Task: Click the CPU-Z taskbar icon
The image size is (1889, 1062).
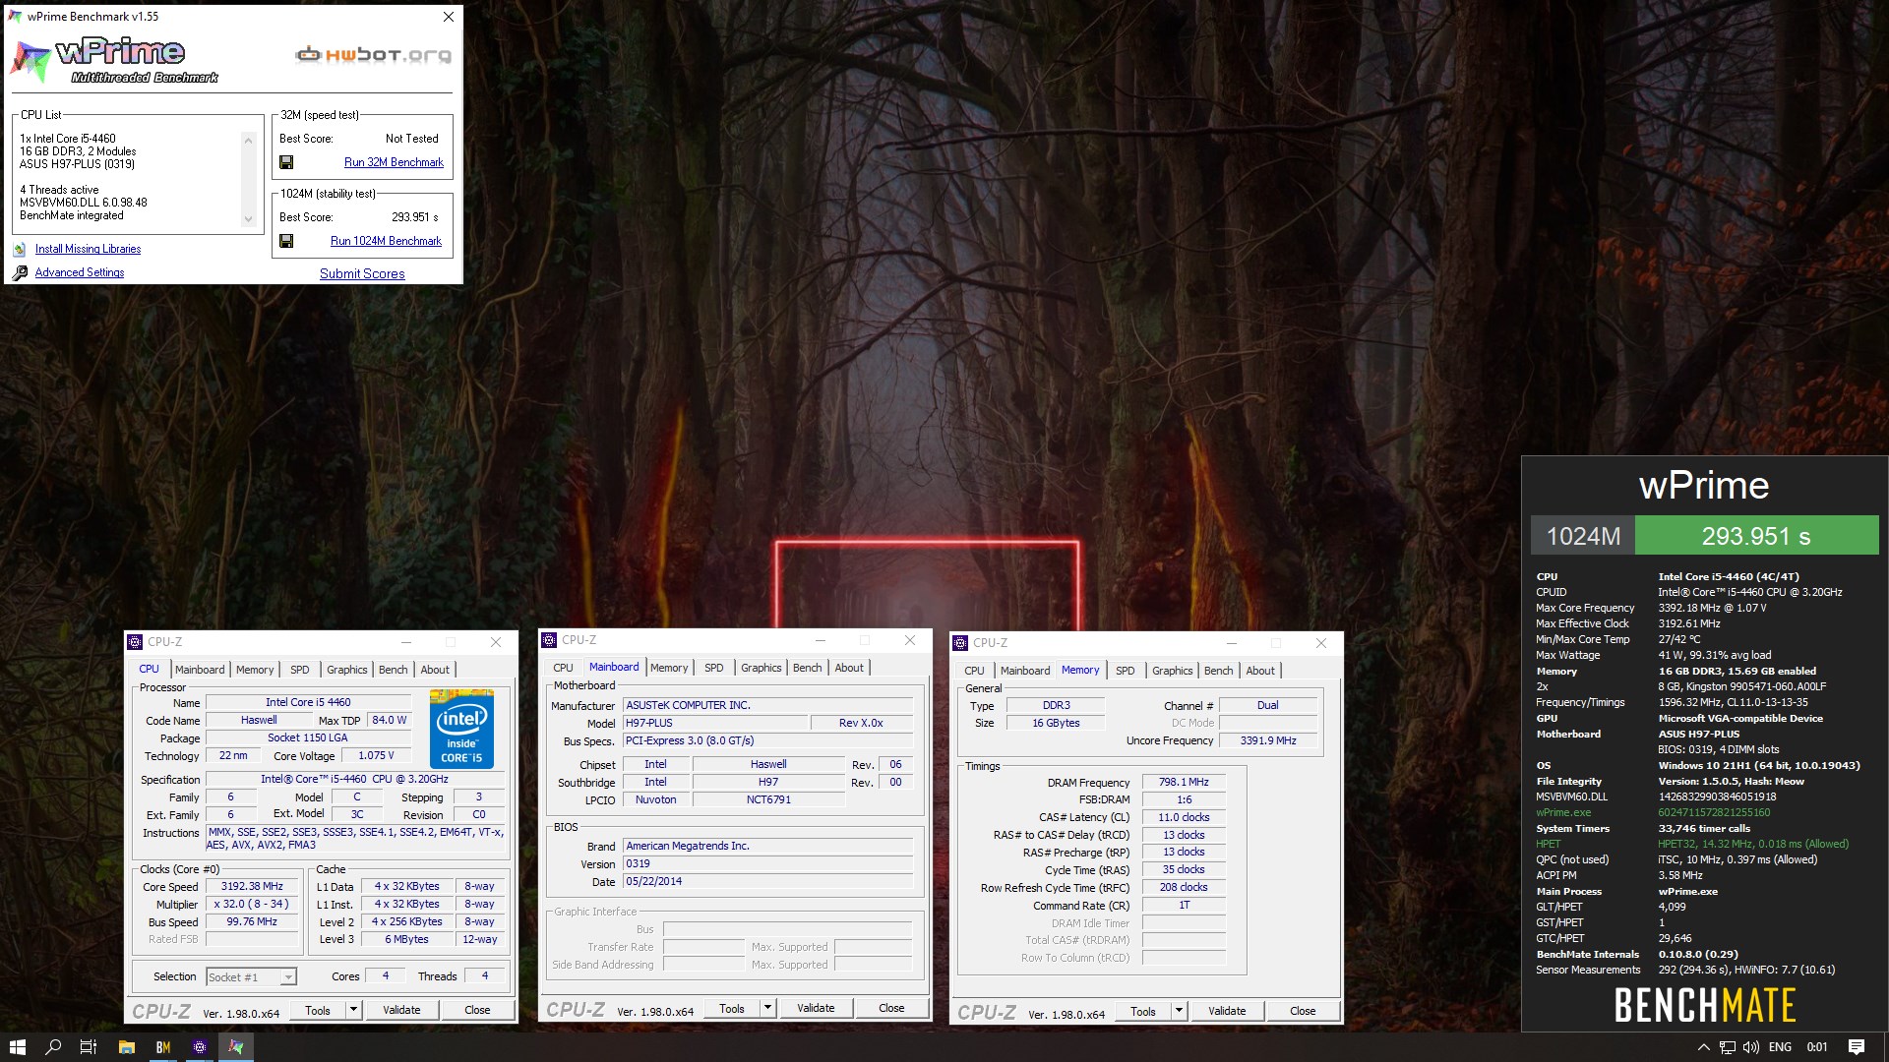Action: tap(200, 1047)
